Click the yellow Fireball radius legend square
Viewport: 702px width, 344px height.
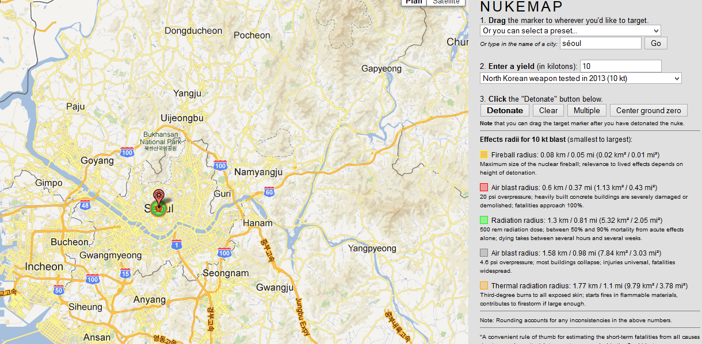(484, 154)
